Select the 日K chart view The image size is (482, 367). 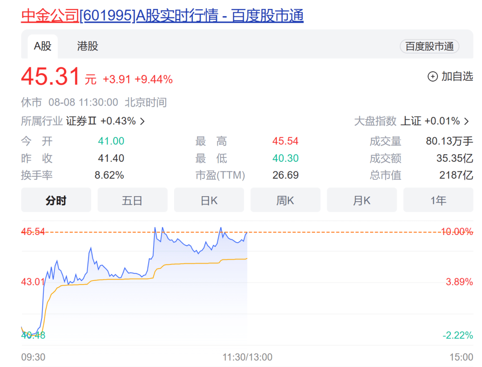point(209,200)
